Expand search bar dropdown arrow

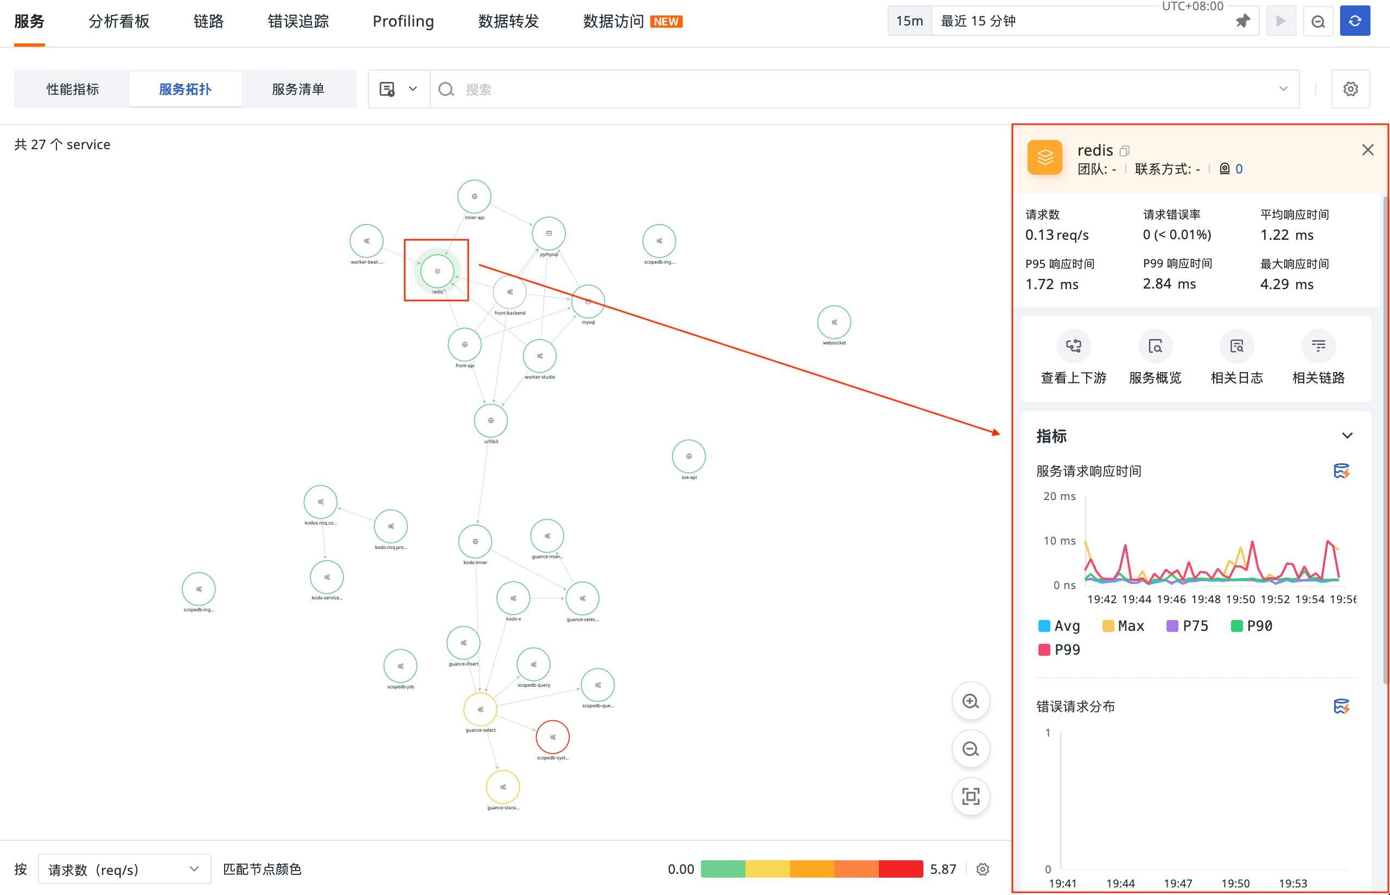1283,89
